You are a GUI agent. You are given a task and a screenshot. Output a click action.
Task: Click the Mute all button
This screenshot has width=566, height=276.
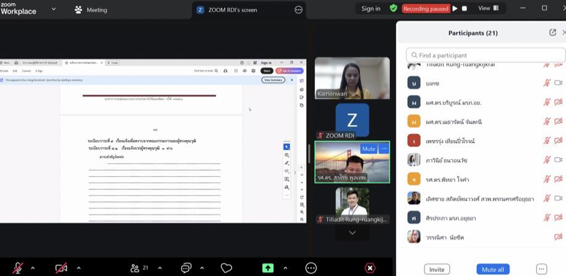coord(493,269)
